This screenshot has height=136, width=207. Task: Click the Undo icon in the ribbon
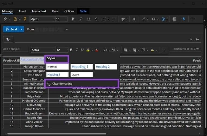[x=5, y=19]
